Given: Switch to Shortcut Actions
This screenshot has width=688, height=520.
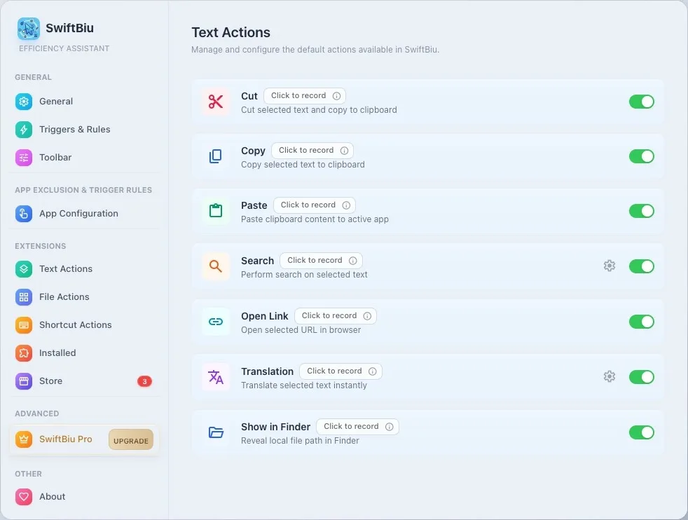Looking at the screenshot, I should point(83,325).
